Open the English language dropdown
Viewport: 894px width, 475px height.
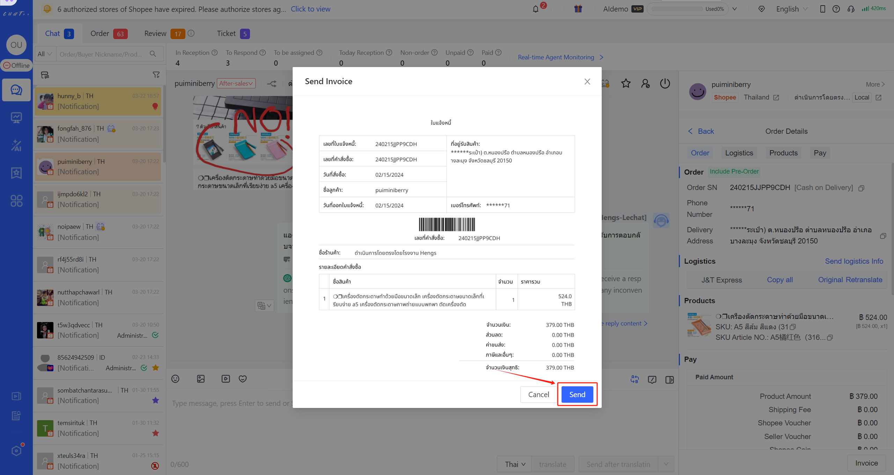[792, 9]
